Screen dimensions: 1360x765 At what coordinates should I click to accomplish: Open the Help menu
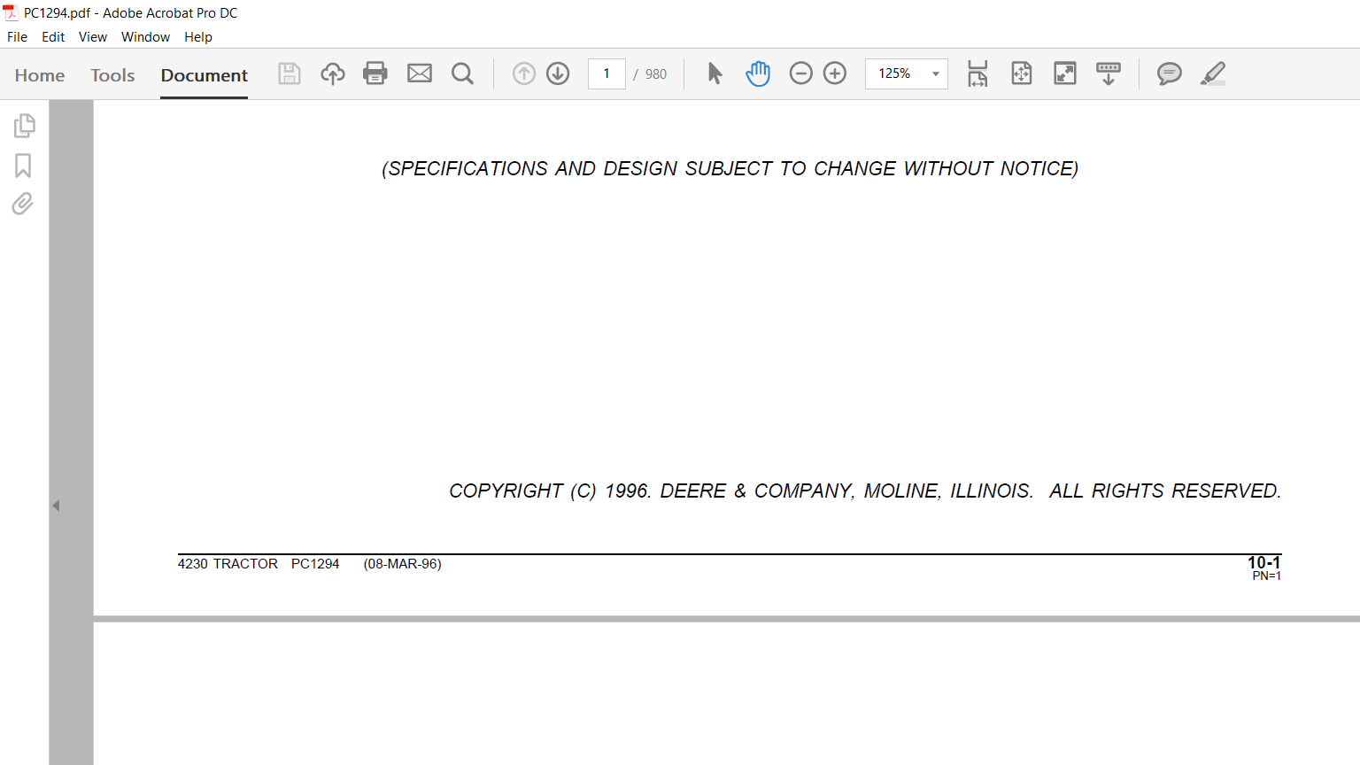click(x=198, y=37)
